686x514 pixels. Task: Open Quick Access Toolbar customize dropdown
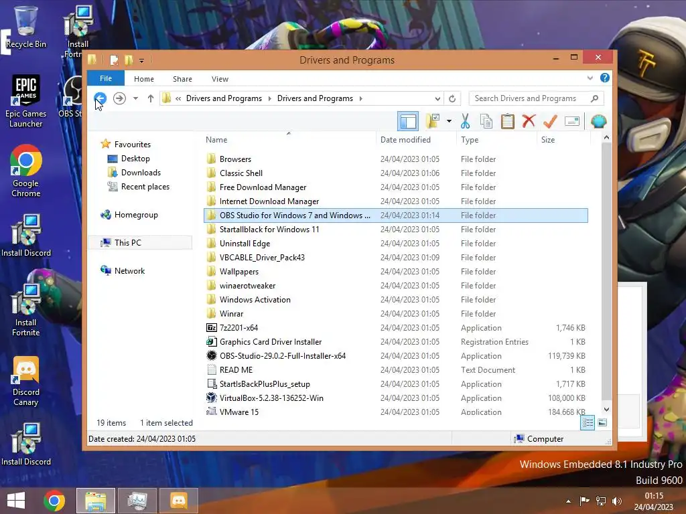tap(142, 61)
